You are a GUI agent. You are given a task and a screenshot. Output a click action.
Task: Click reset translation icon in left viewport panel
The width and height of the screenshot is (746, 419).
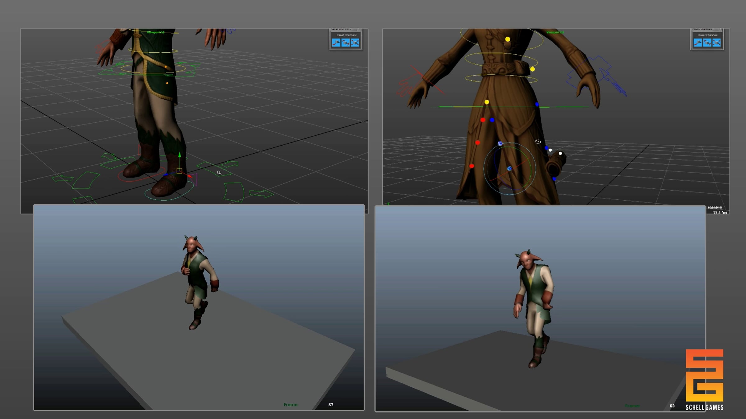point(336,43)
